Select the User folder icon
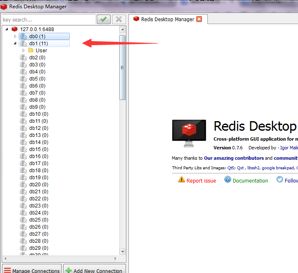Image resolution: width=298 pixels, height=273 pixels. (31, 50)
